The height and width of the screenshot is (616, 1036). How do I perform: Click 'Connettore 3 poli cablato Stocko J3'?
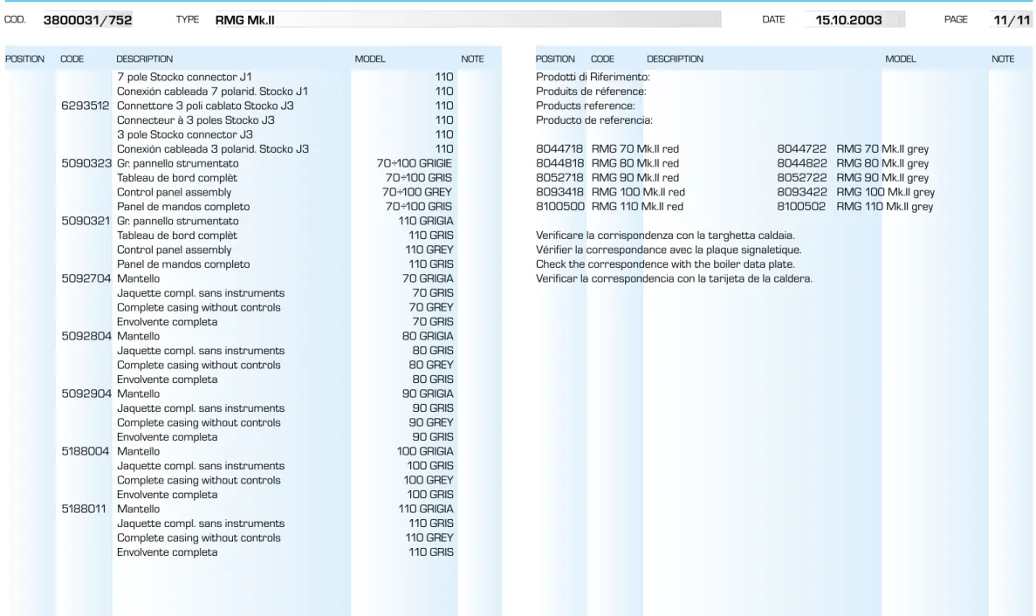205,106
